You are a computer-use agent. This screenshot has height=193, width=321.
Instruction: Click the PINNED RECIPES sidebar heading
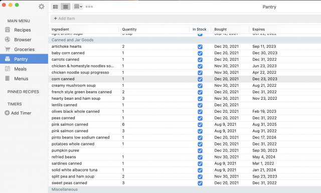(x=23, y=92)
